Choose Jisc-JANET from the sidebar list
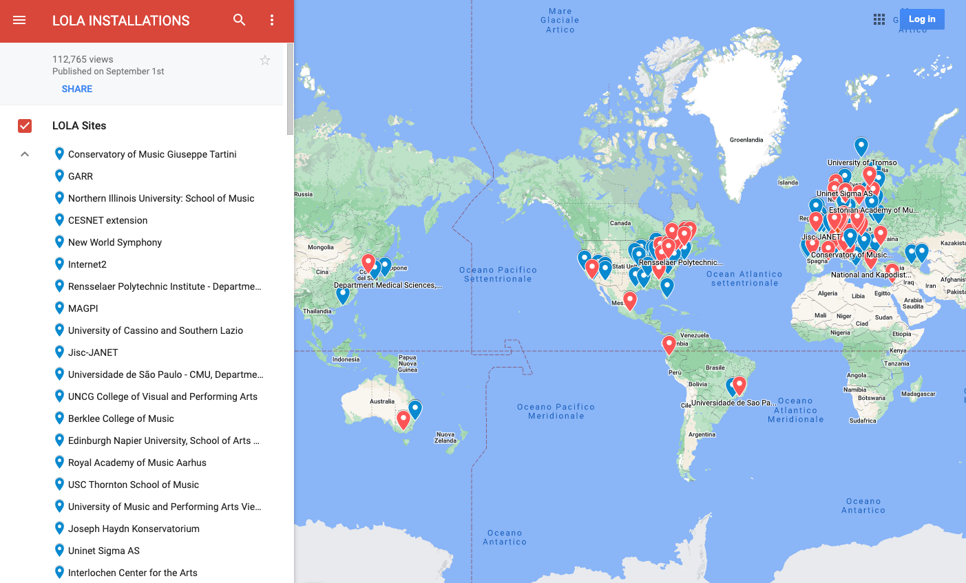Image resolution: width=966 pixels, height=583 pixels. pyautogui.click(x=93, y=352)
